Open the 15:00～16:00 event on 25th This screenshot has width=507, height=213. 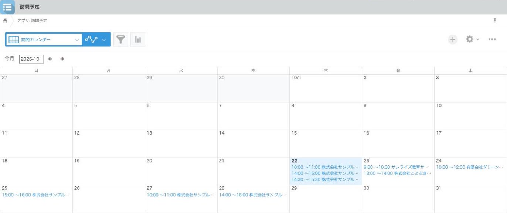tap(35, 195)
